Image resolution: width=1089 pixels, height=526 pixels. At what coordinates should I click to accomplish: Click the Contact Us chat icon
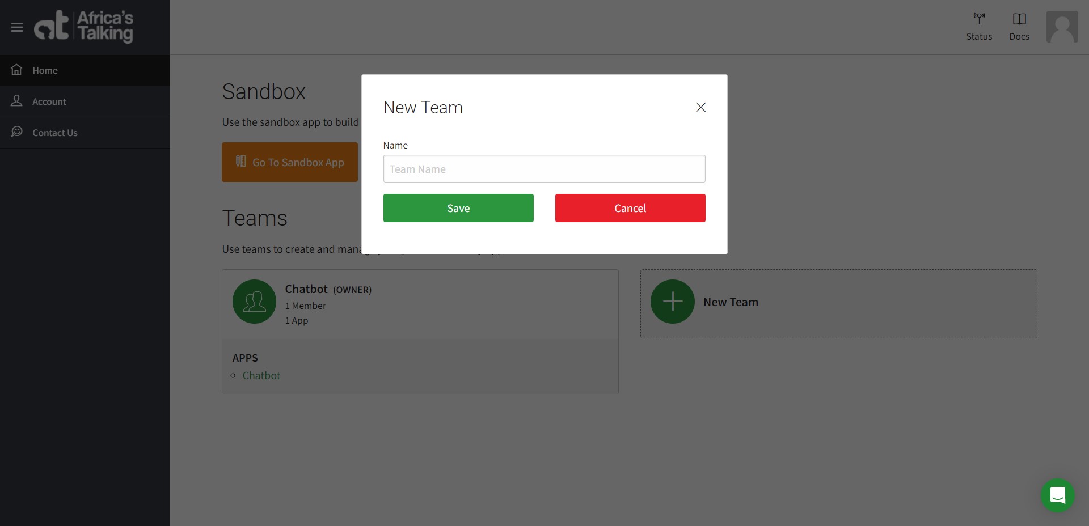pos(16,132)
